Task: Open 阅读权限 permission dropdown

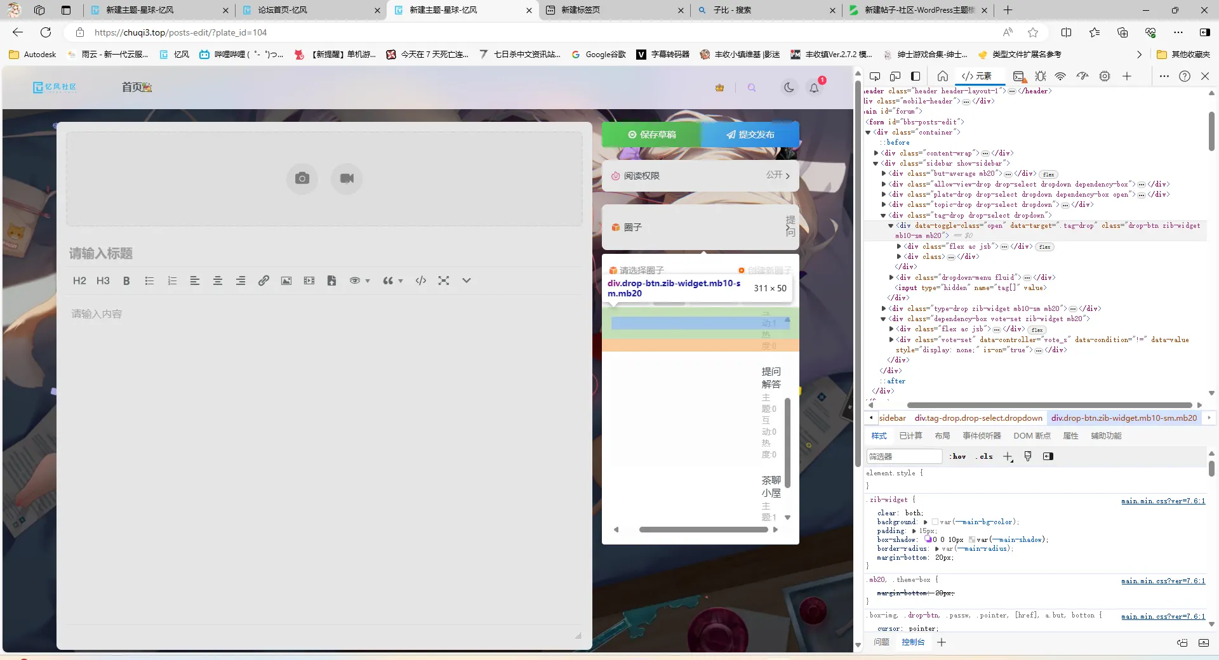Action: pos(700,176)
